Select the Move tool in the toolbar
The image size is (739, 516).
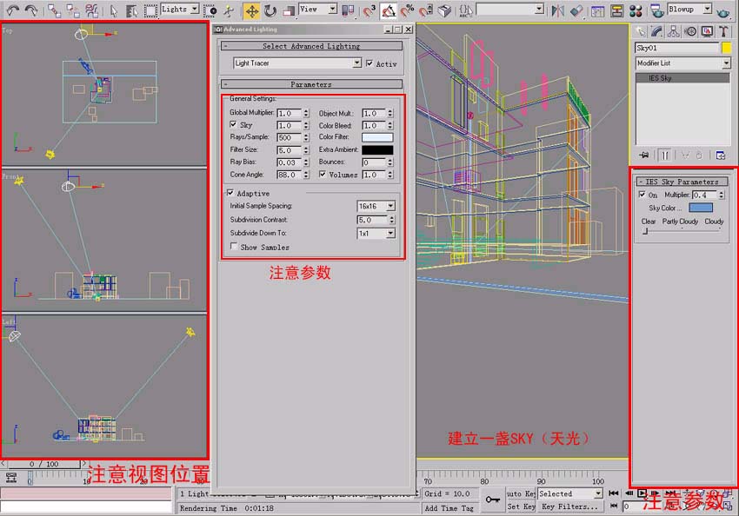click(251, 10)
